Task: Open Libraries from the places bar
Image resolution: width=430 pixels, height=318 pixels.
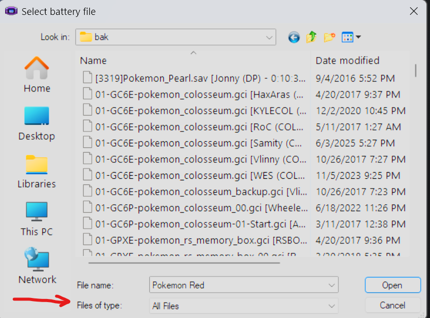Action: (37, 171)
